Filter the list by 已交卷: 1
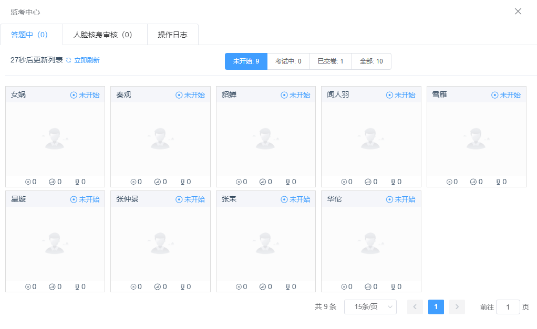This screenshot has height=329, width=537. click(331, 61)
